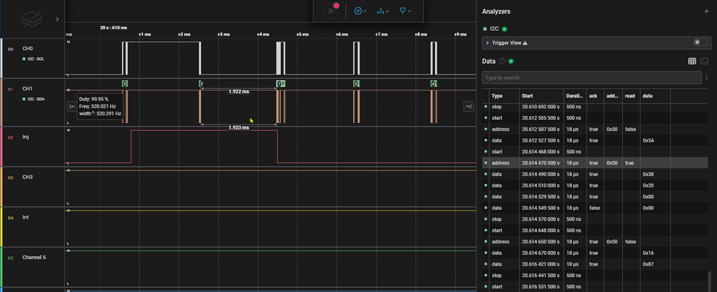Jump to next edge on CH1

[468, 107]
